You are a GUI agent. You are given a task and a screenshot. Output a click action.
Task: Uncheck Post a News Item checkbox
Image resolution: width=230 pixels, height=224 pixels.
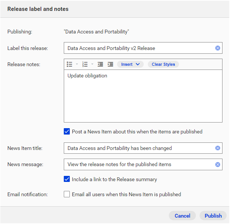[x=67, y=132]
